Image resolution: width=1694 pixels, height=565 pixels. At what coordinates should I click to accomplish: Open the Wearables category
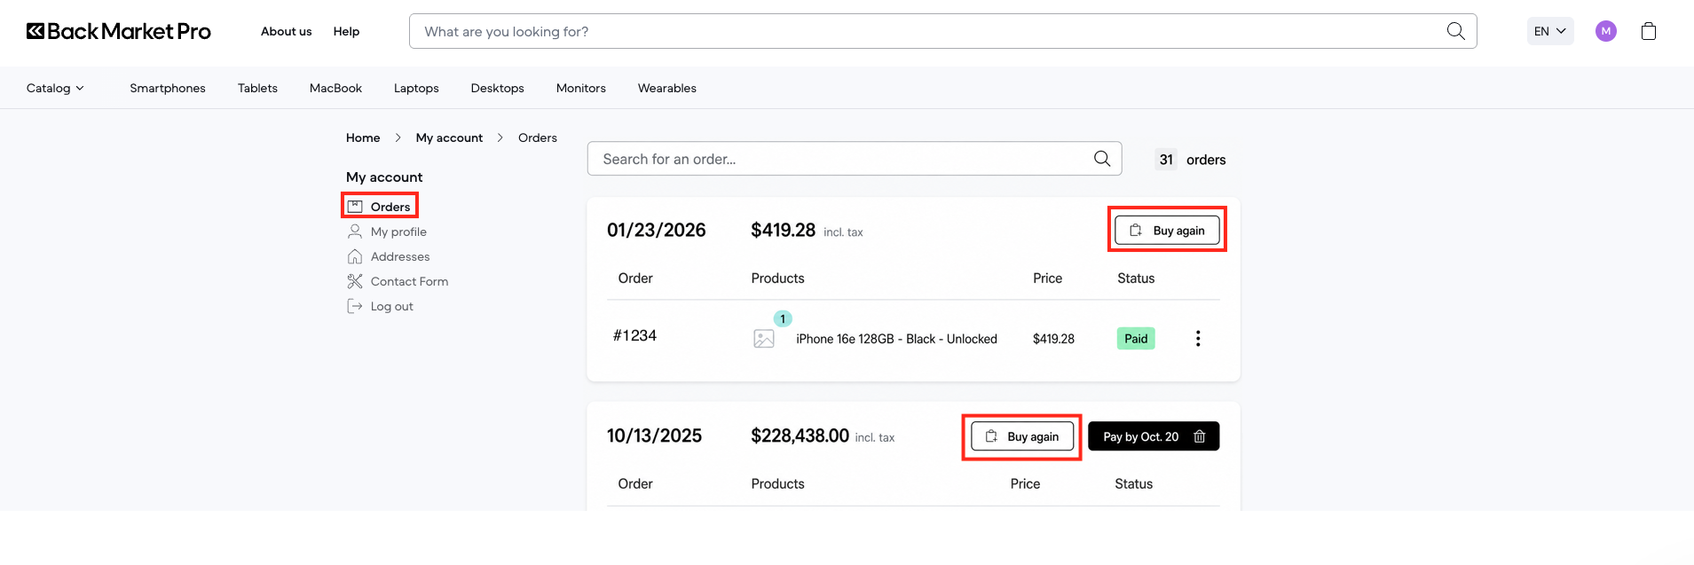coord(667,88)
